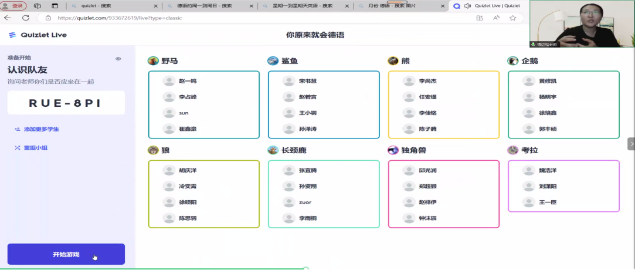635x270 pixels.
Task: Select the RUE-8PI join code box
Action: (x=66, y=103)
